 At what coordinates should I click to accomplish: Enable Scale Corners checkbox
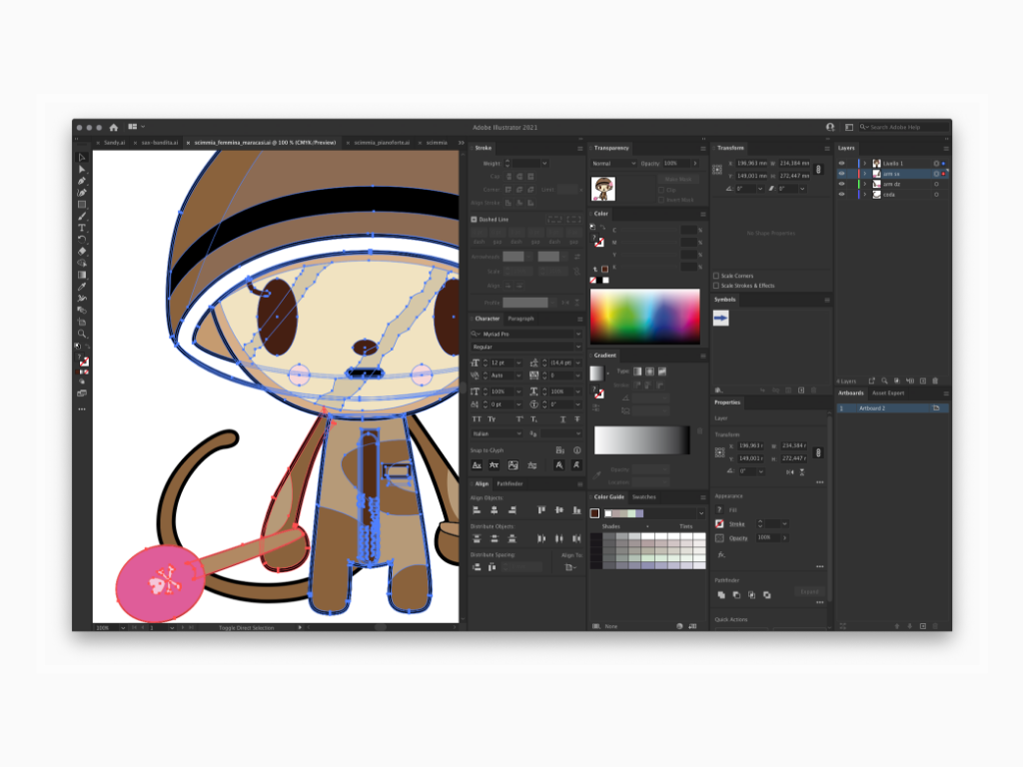[x=716, y=276]
